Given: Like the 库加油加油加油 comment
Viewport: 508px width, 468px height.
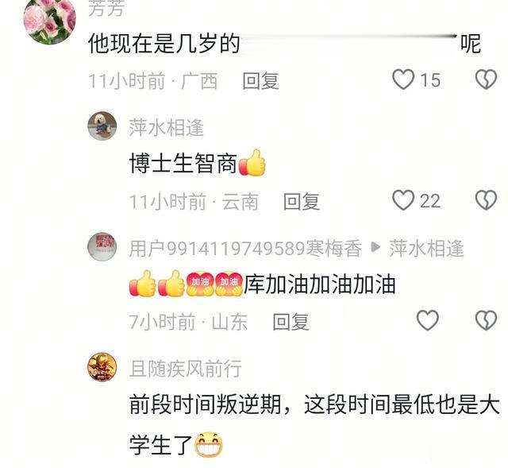Looking at the screenshot, I should click(427, 320).
